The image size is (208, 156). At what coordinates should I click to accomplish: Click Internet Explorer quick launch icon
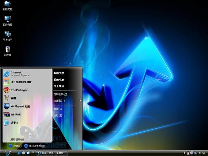19,153
